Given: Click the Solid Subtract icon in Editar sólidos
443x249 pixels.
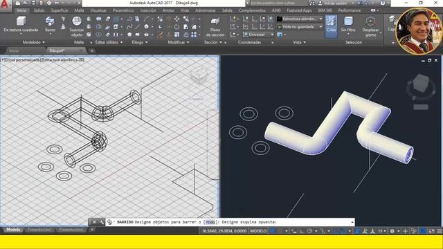Looking at the screenshot, I should point(98,27).
